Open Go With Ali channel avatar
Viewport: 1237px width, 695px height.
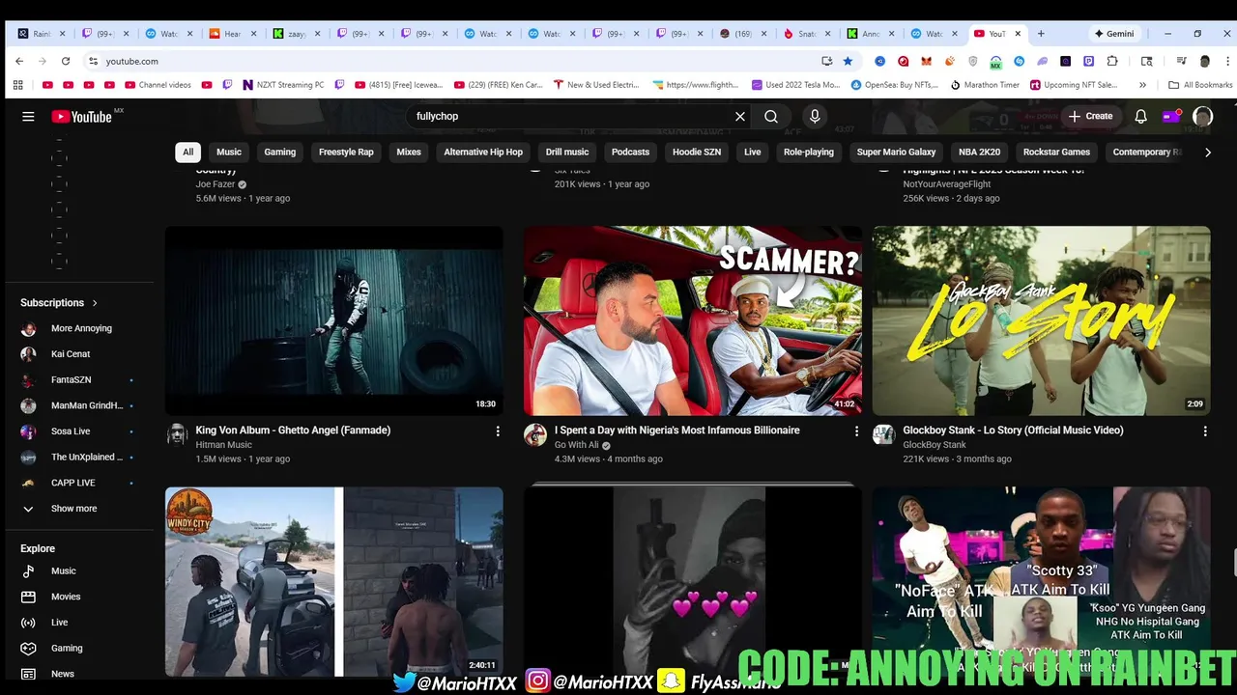tap(535, 434)
